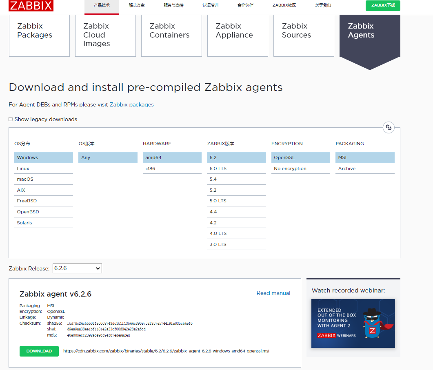This screenshot has width=433, height=370.
Task: Click the permalink chain icon above the filter table
Action: coord(389,127)
